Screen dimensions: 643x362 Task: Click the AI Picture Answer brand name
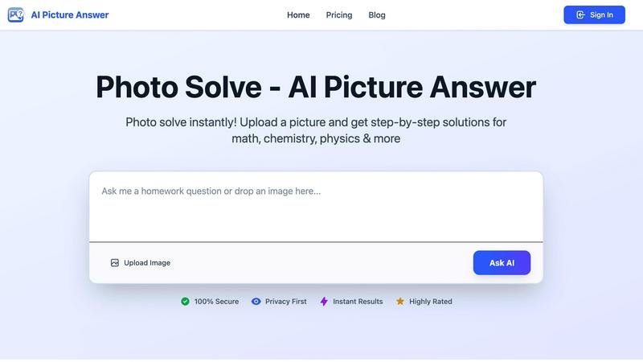click(69, 14)
